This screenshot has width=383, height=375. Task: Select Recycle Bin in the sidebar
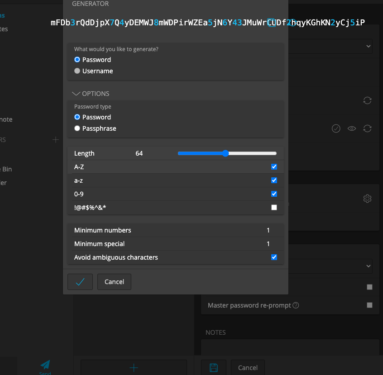coord(6,169)
